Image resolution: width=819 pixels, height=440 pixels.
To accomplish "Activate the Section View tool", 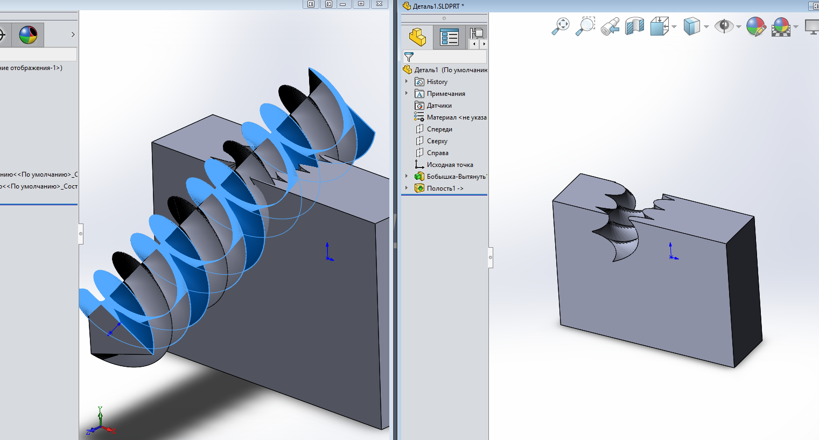I will pos(635,26).
